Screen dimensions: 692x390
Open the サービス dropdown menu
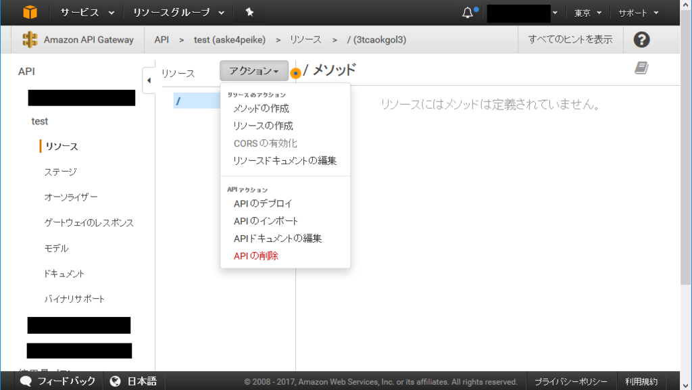87,13
